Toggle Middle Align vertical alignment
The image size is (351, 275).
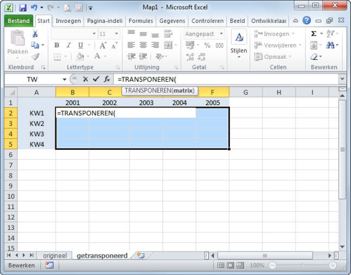[x=143, y=34]
